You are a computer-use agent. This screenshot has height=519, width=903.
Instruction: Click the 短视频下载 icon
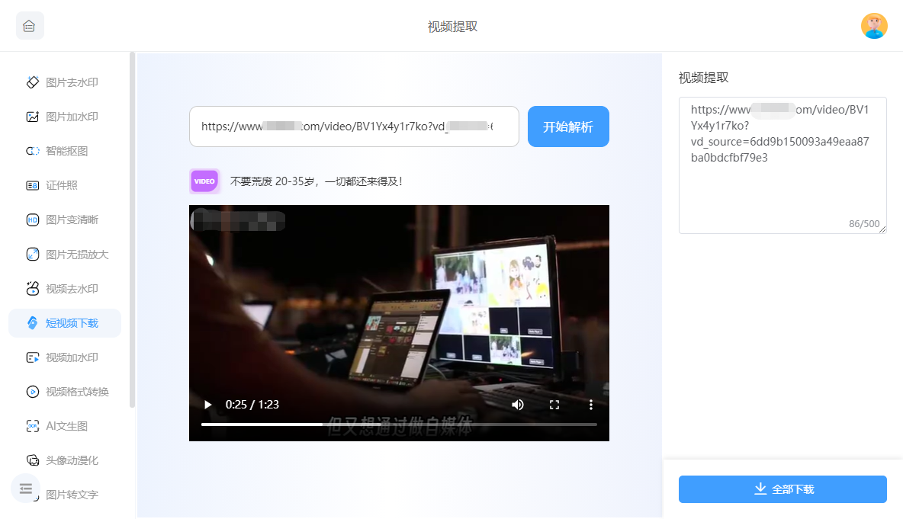(x=33, y=323)
